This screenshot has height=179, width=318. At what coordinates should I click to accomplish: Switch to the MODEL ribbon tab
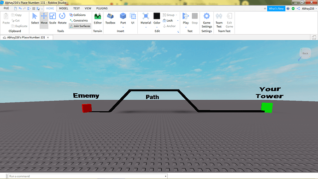click(64, 8)
